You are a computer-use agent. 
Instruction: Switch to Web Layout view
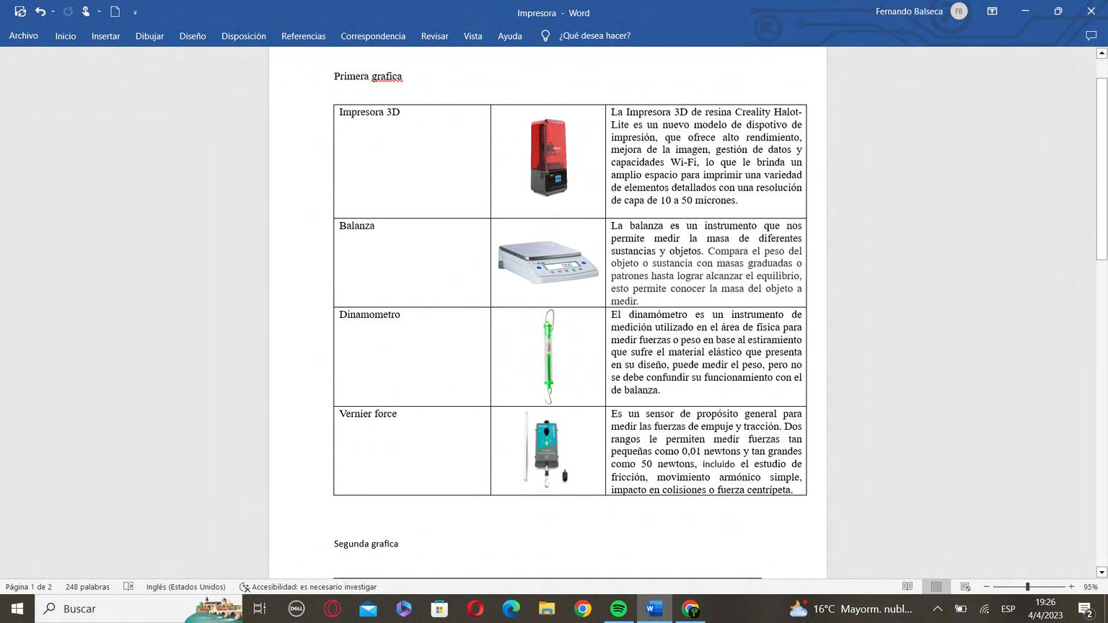click(965, 587)
